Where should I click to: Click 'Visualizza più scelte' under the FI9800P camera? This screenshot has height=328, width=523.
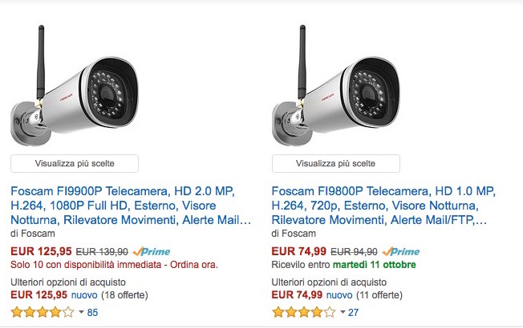coord(336,163)
